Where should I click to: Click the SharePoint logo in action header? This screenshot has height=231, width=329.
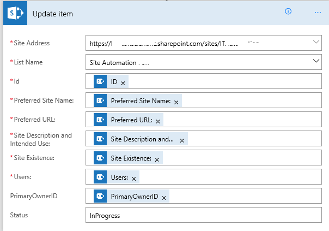point(15,13)
